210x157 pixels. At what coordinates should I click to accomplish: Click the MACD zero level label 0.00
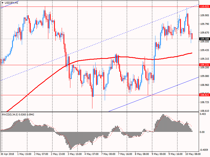202,132
